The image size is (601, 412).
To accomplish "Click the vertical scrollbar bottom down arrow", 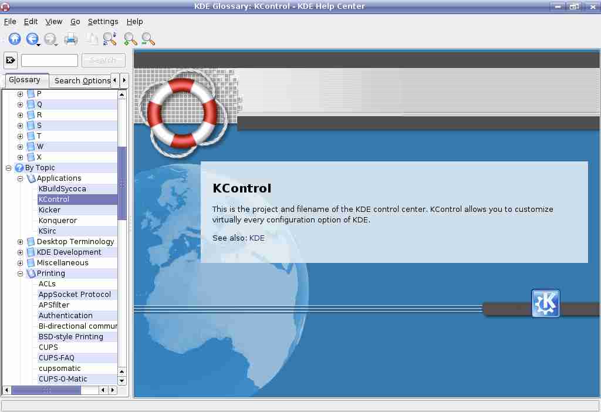I will point(122,380).
